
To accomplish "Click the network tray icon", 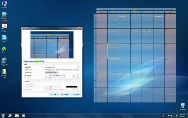I will [x=174, y=116].
